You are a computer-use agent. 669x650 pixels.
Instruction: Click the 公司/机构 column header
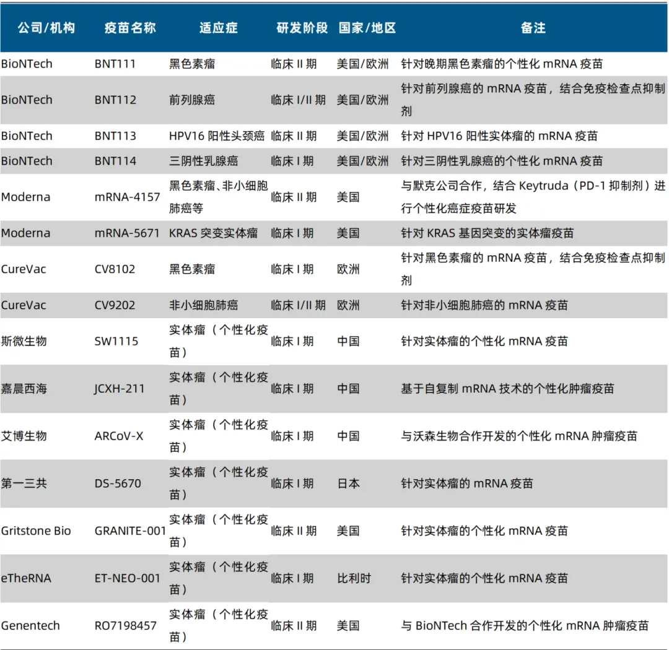tap(46, 28)
